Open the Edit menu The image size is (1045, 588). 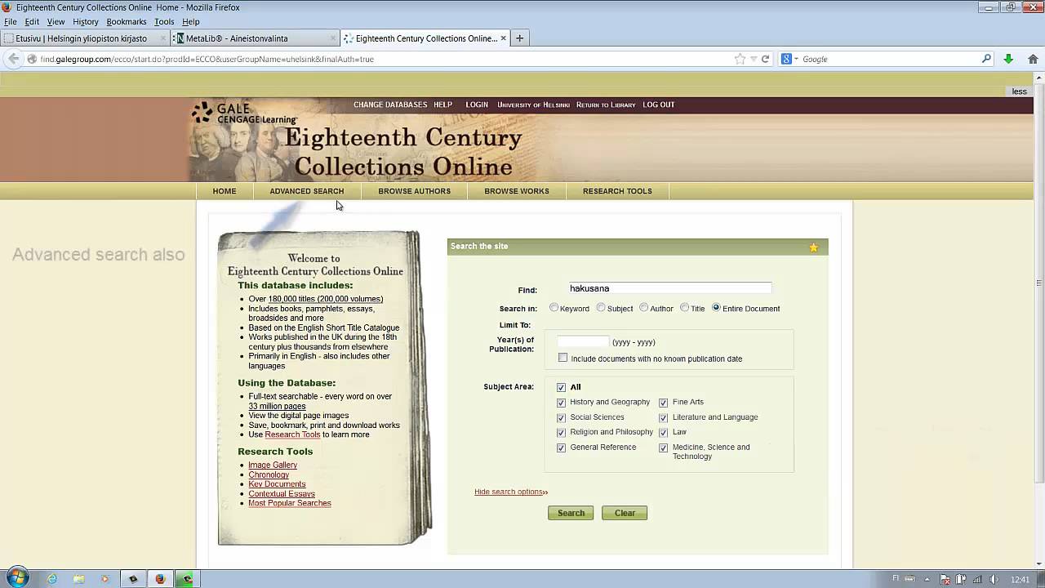(32, 22)
